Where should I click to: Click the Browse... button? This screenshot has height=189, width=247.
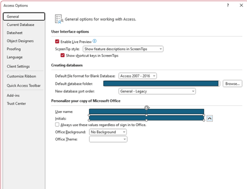232,84
